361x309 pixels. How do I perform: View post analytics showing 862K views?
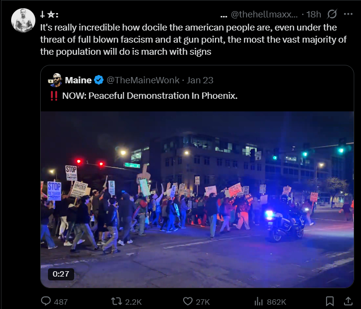[x=270, y=301]
